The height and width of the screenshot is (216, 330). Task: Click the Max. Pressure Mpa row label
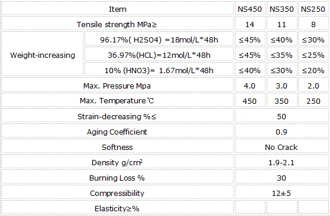[x=117, y=86]
